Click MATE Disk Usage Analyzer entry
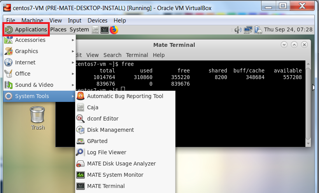 pos(121,164)
